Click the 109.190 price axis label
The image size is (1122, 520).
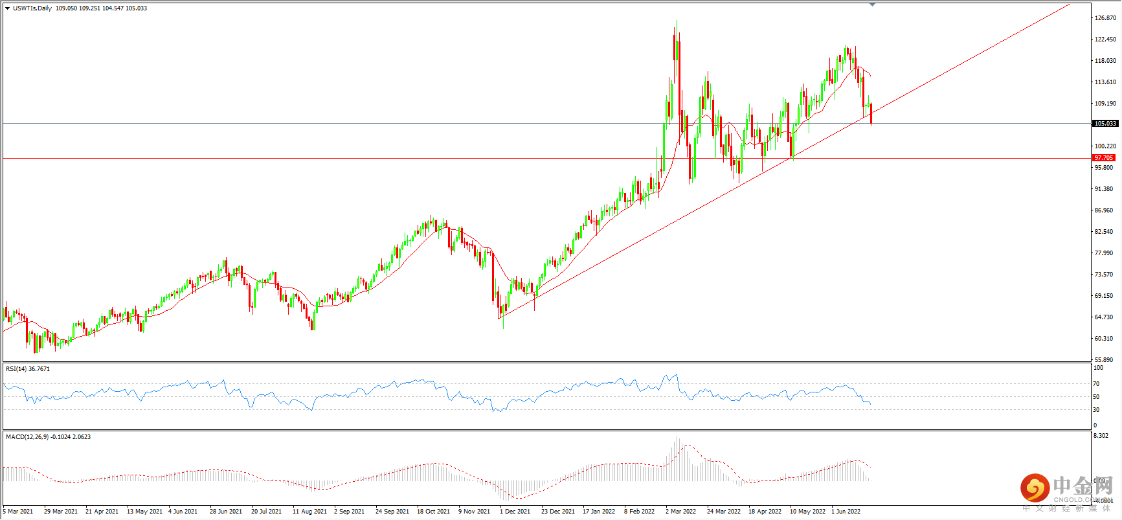[1105, 104]
